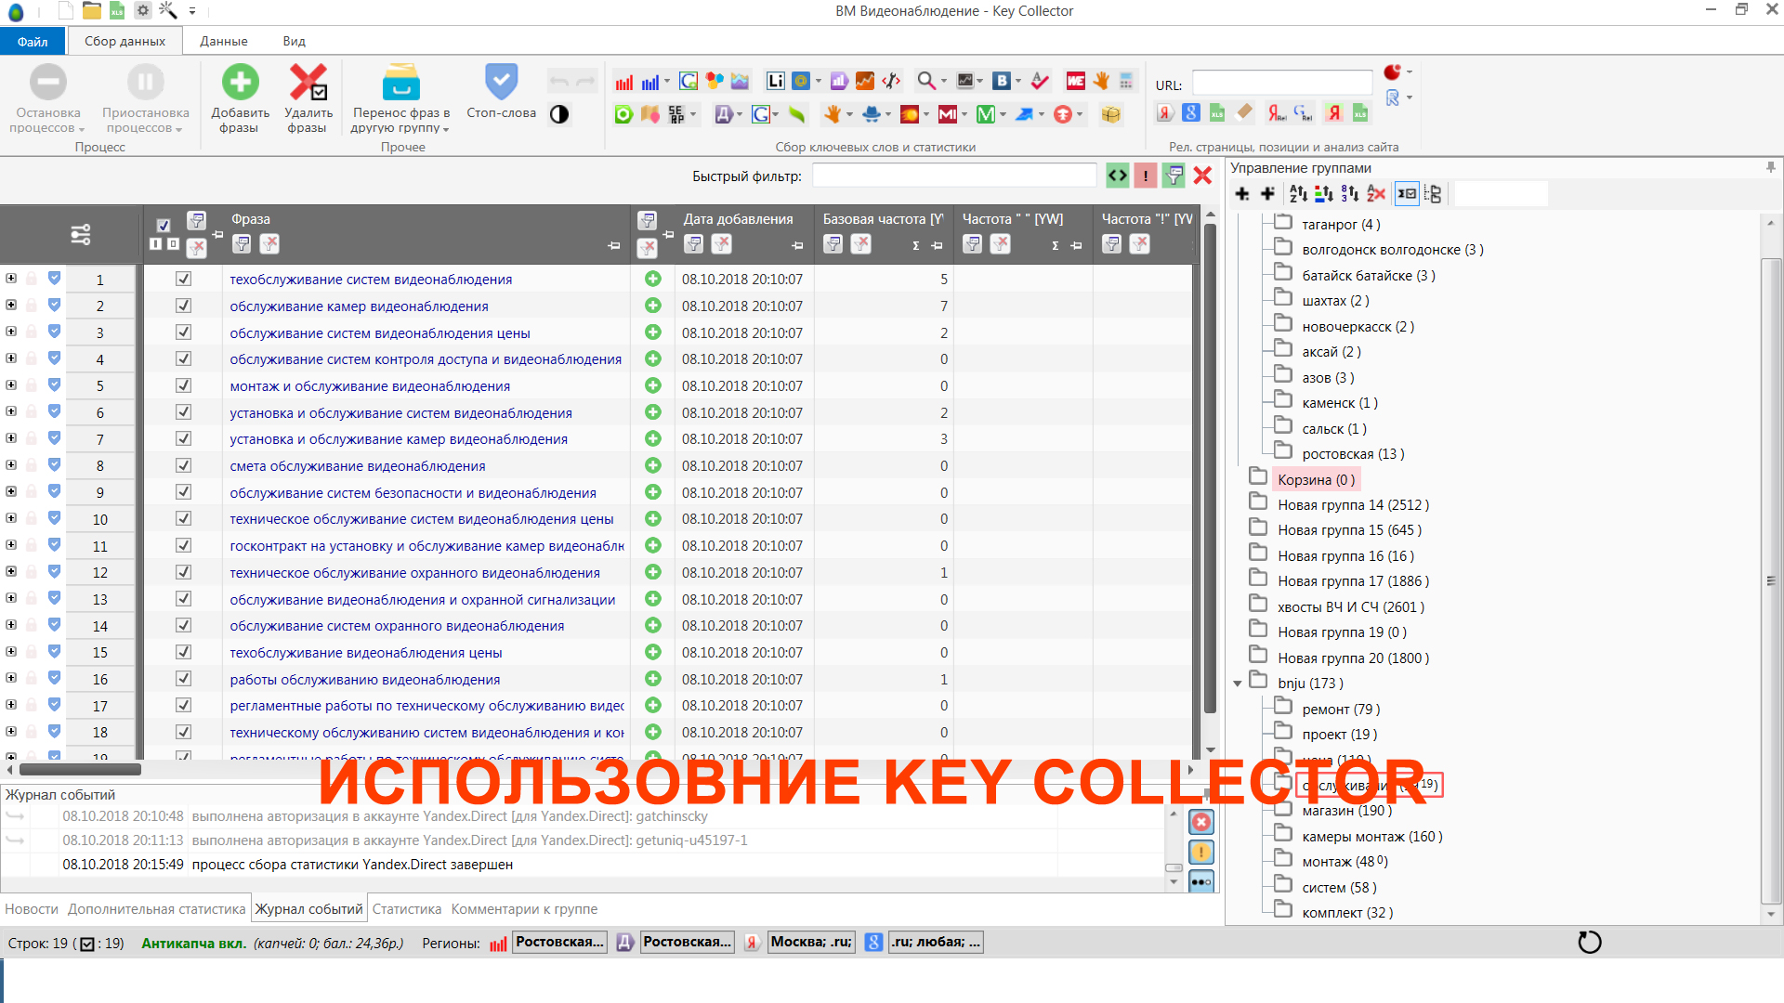This screenshot has width=1784, height=1003.
Task: Toggle checkbox for row 5 phrase
Action: (183, 385)
